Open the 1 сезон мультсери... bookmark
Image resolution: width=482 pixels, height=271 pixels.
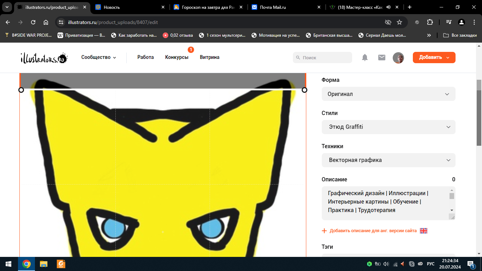coord(222,35)
